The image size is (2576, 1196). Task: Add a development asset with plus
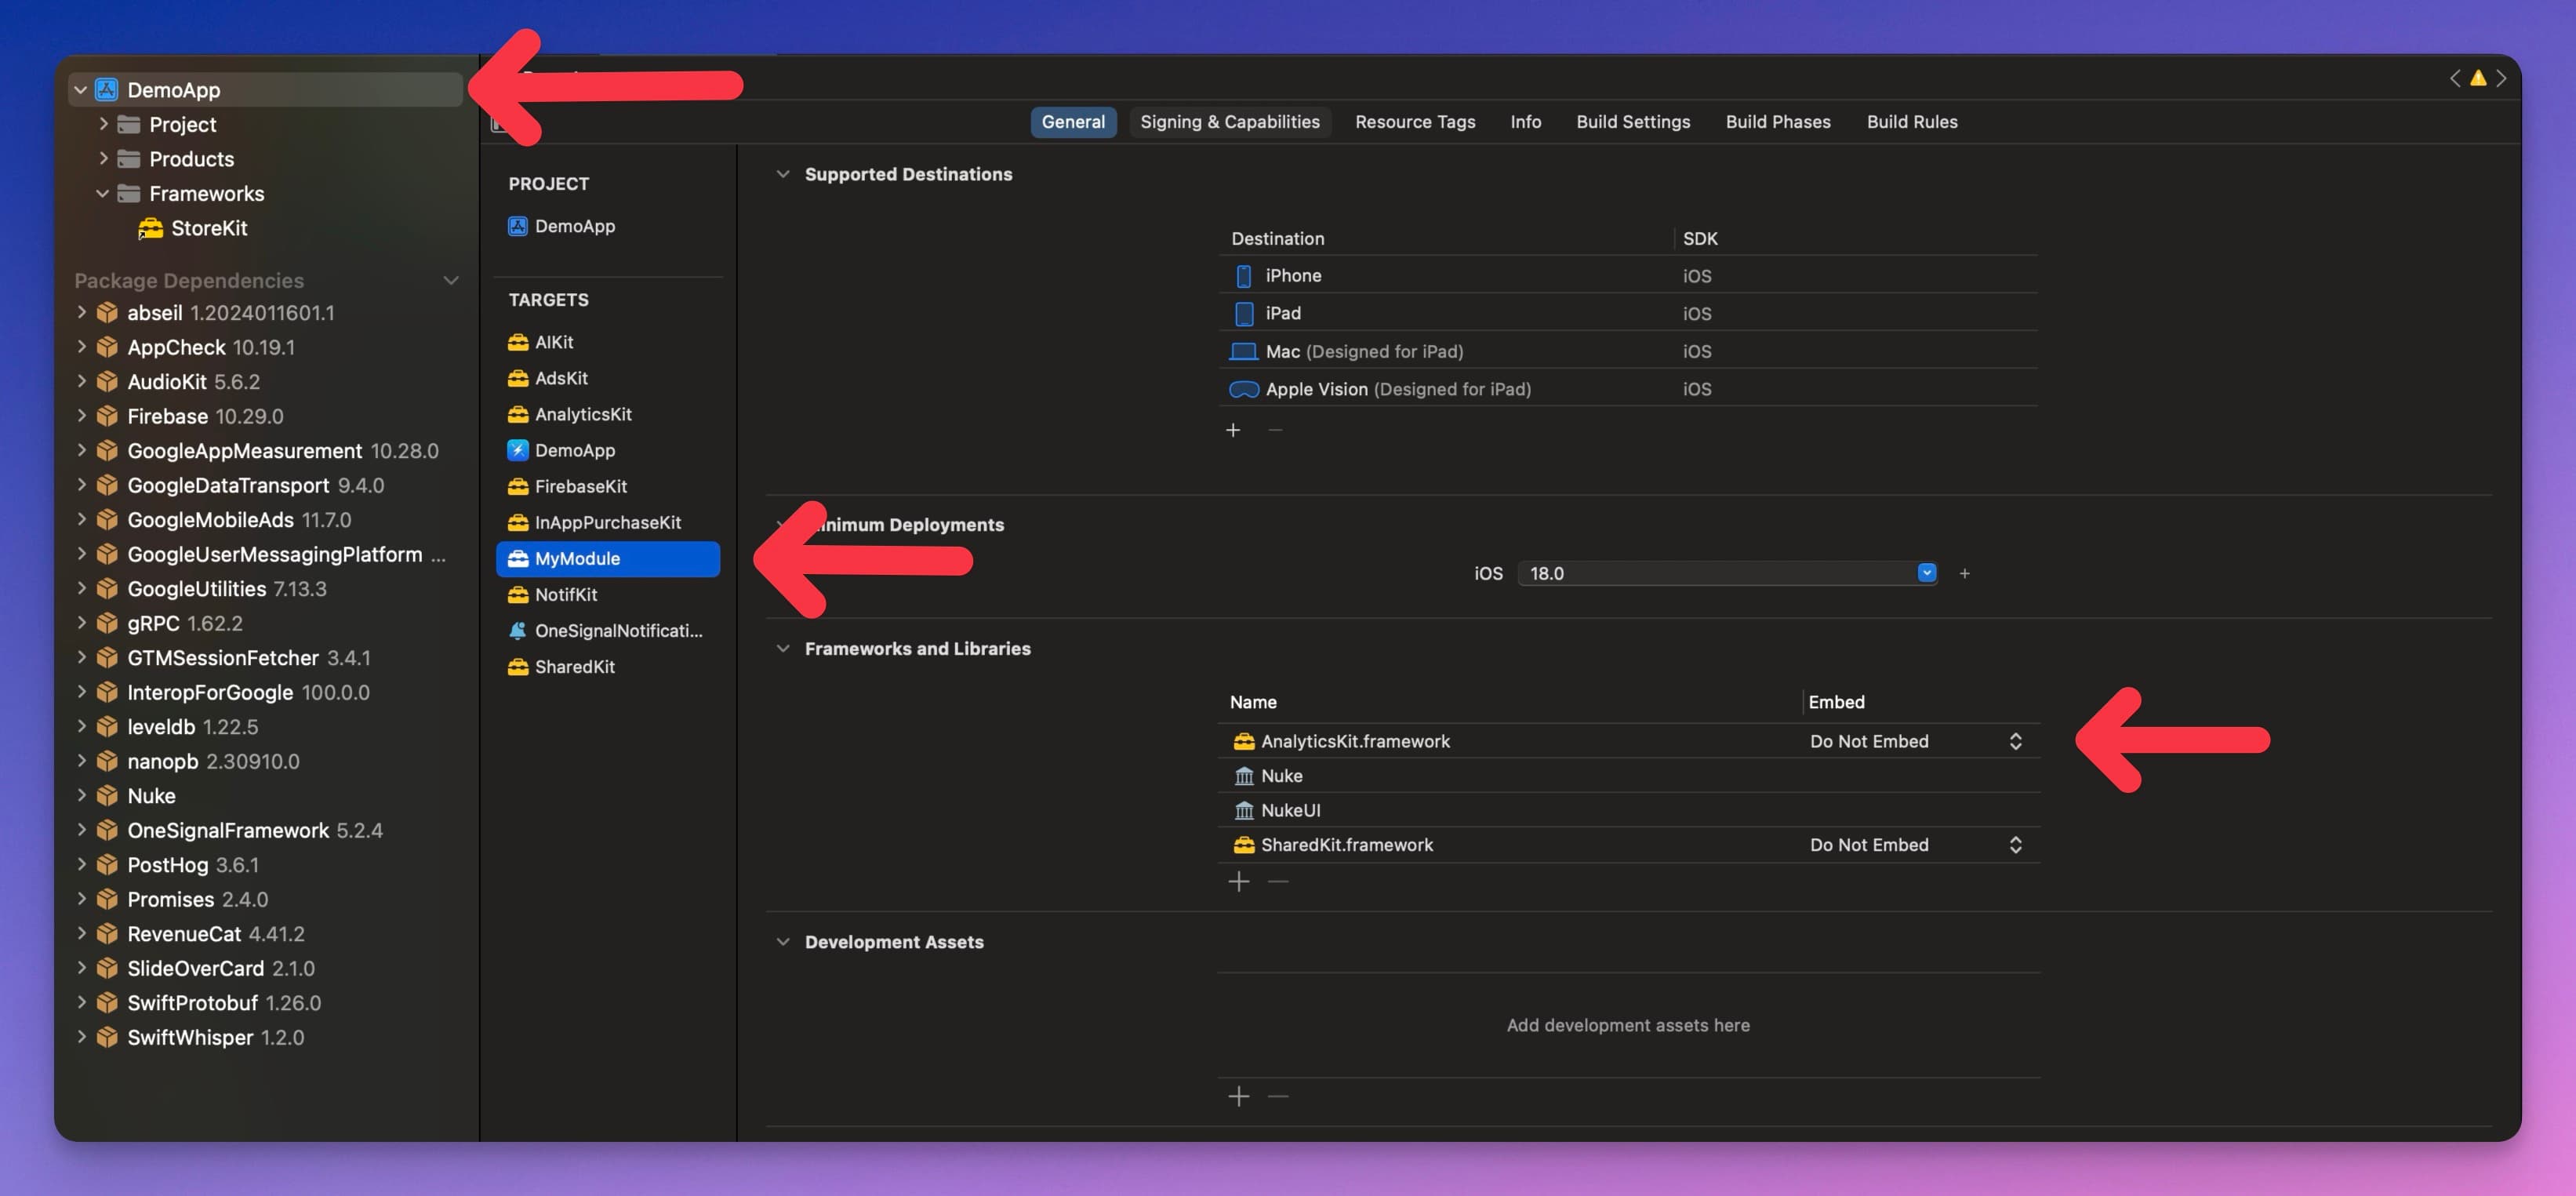tap(1238, 1097)
